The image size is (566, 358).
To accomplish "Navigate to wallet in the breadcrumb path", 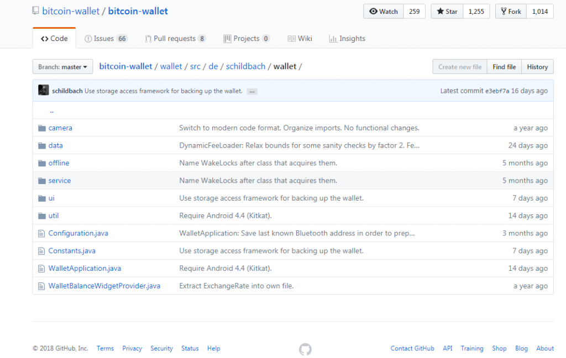I will pos(171,66).
